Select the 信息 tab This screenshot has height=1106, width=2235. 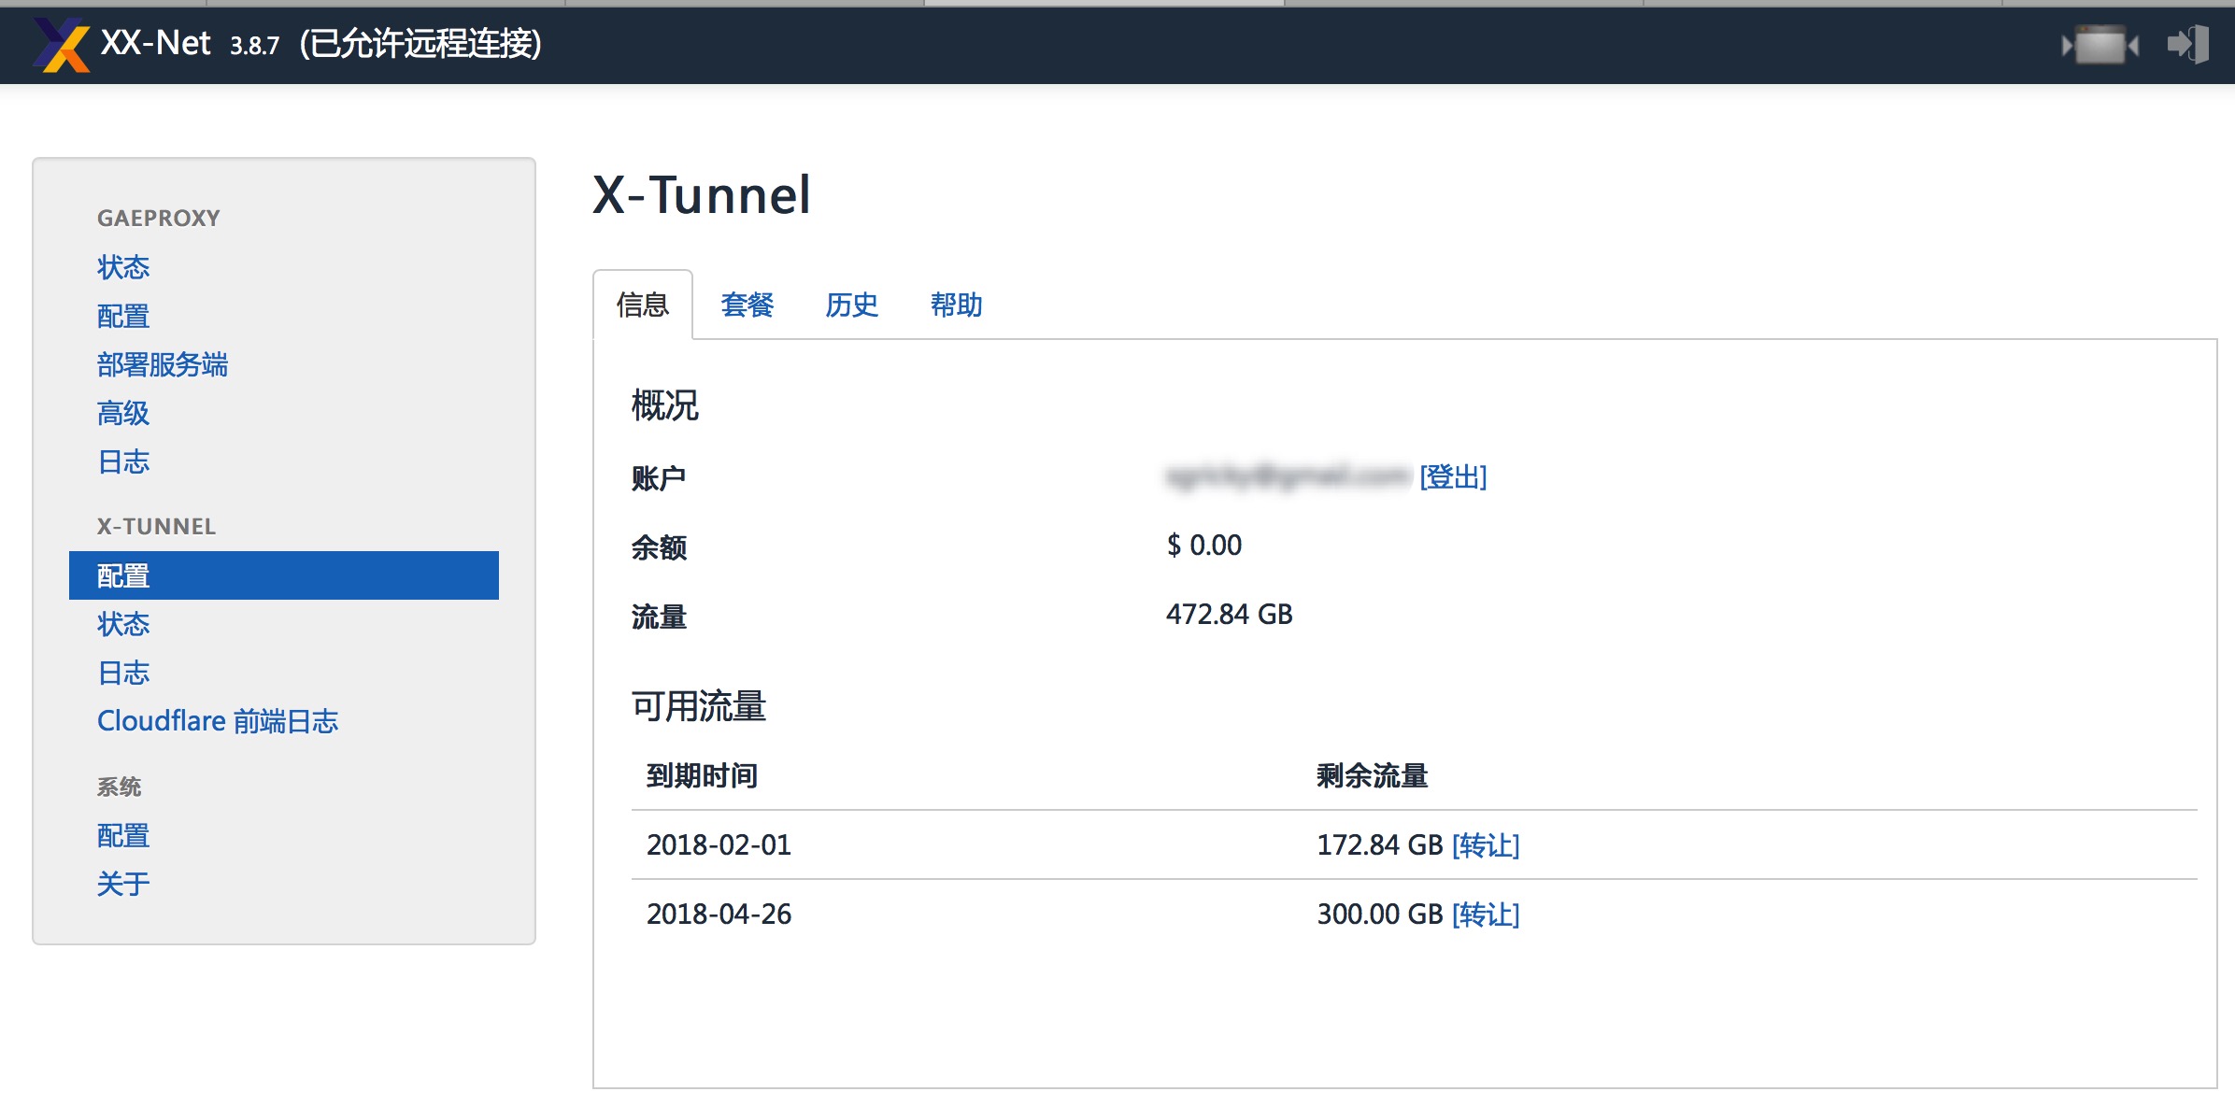pyautogui.click(x=644, y=305)
